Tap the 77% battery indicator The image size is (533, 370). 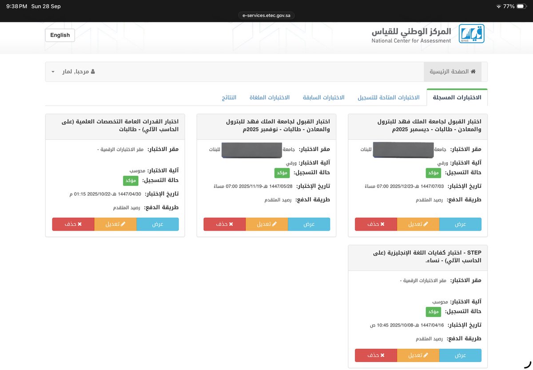point(516,6)
